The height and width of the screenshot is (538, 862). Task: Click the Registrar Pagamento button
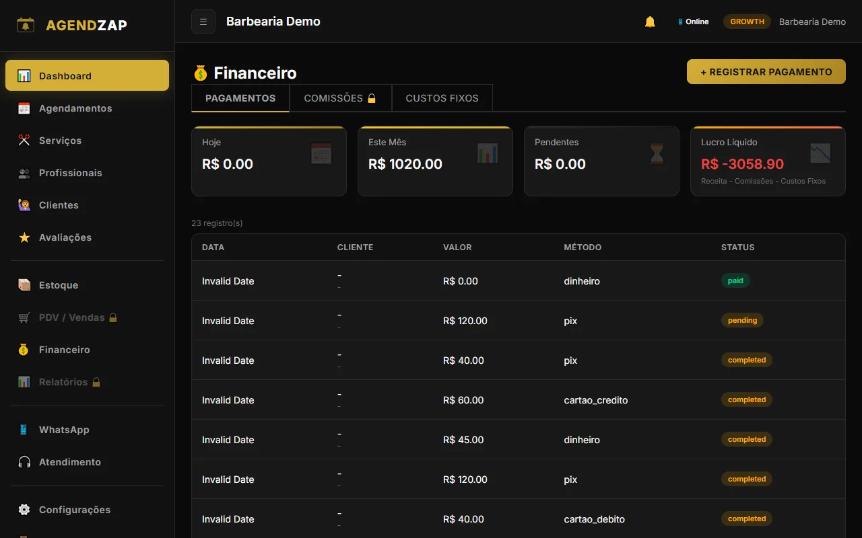point(766,72)
